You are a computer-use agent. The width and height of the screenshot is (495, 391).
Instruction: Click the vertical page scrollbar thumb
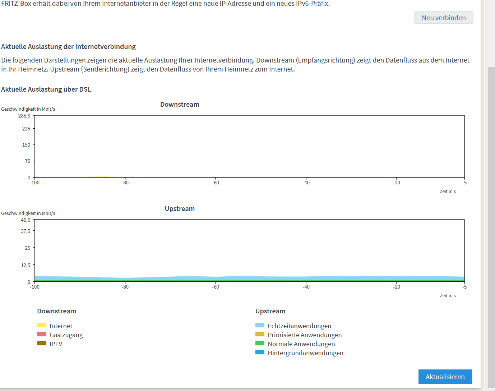pos(491,226)
